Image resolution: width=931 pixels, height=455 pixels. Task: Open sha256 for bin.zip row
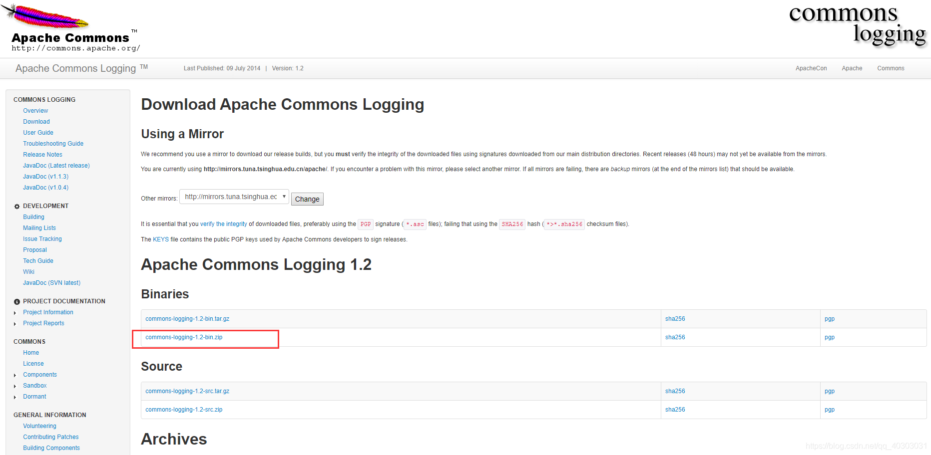pos(675,337)
